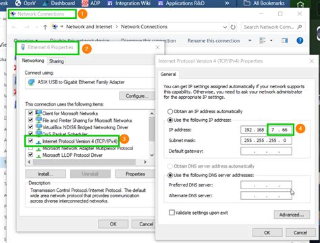This screenshot has width=320, height=243.
Task: Click the change view icon
Action: click(263, 40)
